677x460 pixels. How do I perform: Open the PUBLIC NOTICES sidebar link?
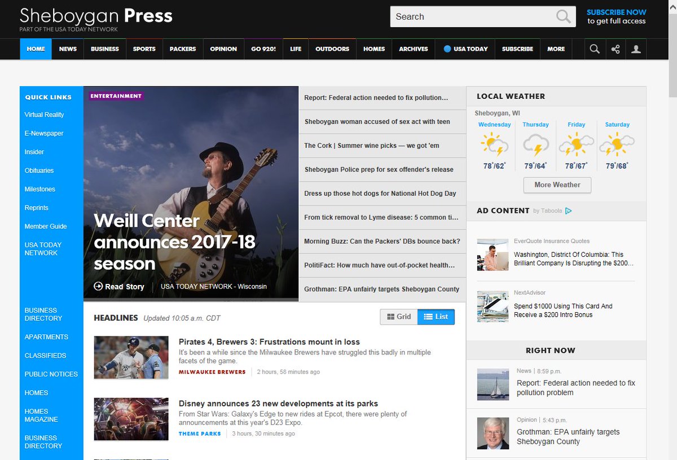pyautogui.click(x=51, y=374)
